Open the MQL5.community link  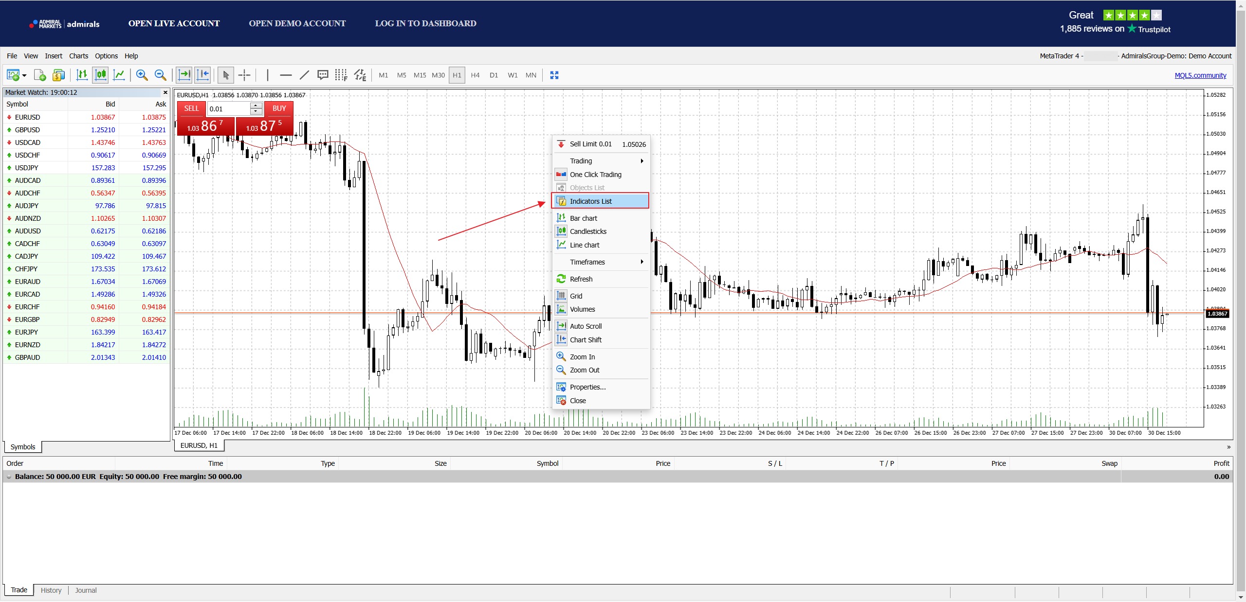pos(1200,75)
